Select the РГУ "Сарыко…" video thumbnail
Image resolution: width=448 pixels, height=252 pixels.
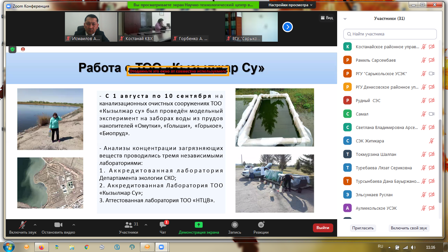pos(251,27)
